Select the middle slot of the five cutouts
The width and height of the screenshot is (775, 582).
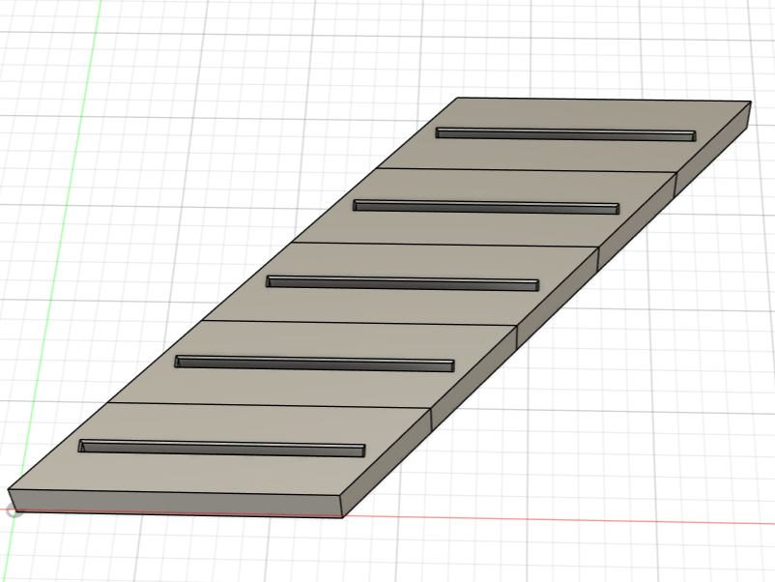click(402, 283)
